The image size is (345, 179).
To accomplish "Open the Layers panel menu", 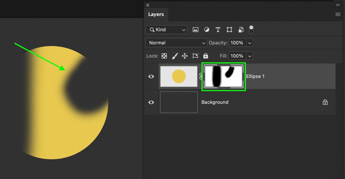I will (x=338, y=14).
